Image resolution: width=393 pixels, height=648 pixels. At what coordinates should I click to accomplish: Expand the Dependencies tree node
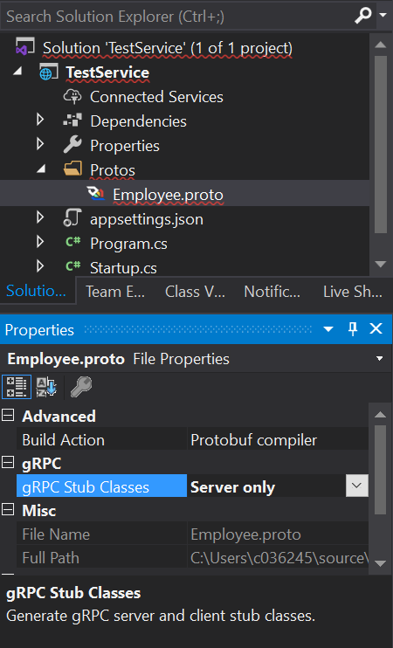(x=40, y=121)
